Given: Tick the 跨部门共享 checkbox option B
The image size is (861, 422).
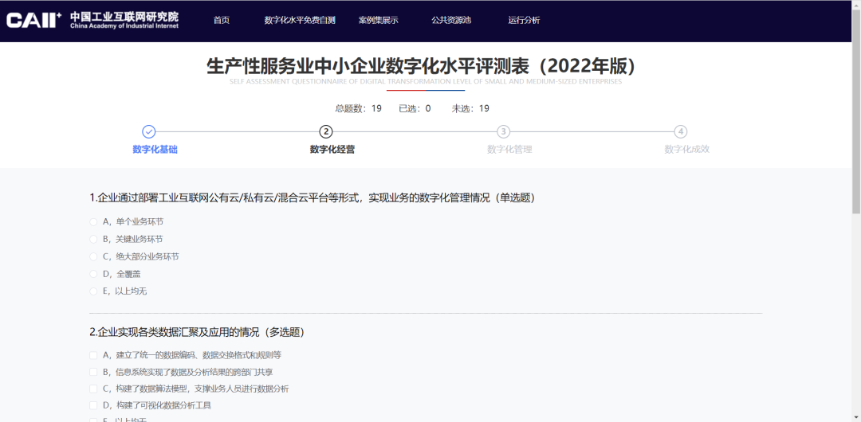Looking at the screenshot, I should click(94, 372).
